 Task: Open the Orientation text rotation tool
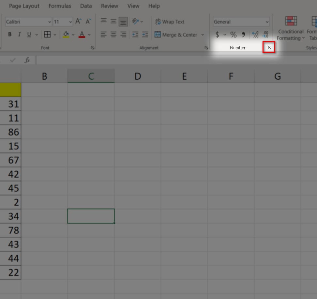coord(136,22)
